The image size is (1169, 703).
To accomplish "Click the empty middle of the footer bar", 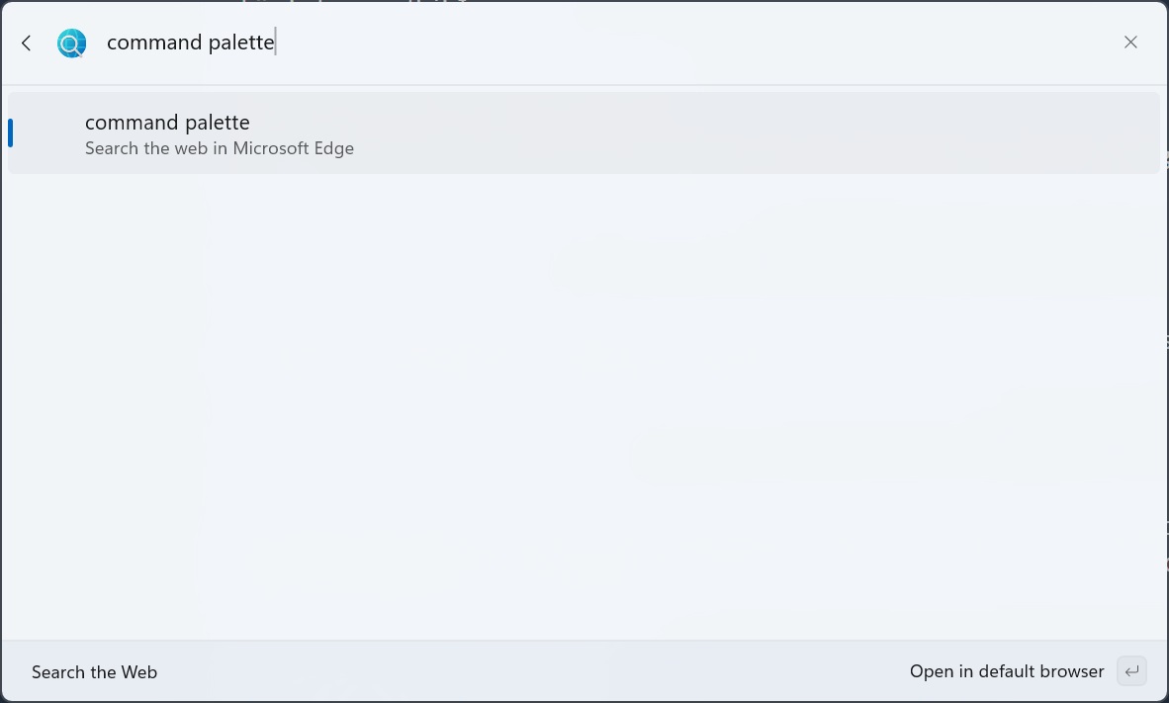I will click(533, 671).
